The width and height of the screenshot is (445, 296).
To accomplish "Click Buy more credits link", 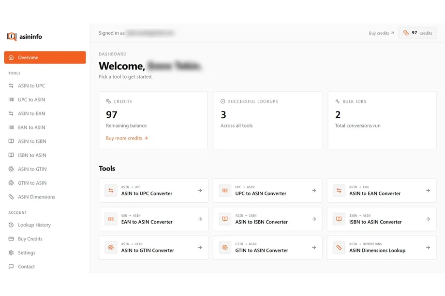I will coord(127,138).
